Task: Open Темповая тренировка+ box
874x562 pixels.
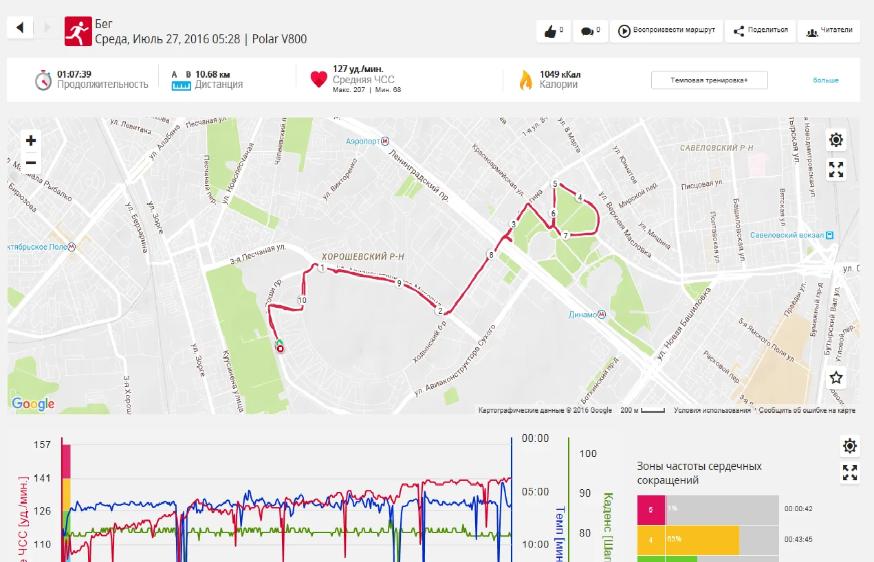Action: [709, 80]
